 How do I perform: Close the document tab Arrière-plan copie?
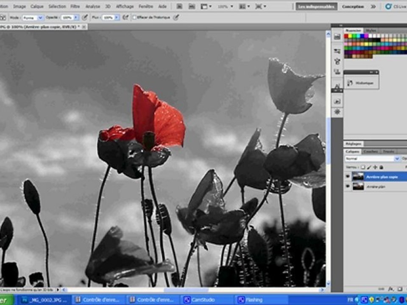pos(84,27)
